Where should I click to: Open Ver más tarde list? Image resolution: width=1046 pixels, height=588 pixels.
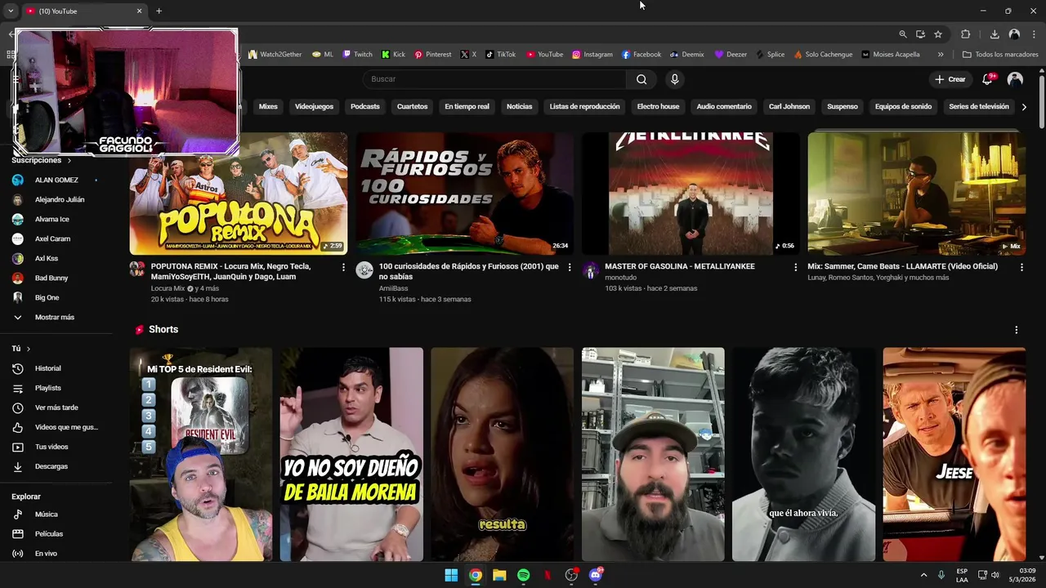pos(56,408)
